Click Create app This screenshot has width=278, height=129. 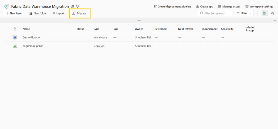(204, 6)
